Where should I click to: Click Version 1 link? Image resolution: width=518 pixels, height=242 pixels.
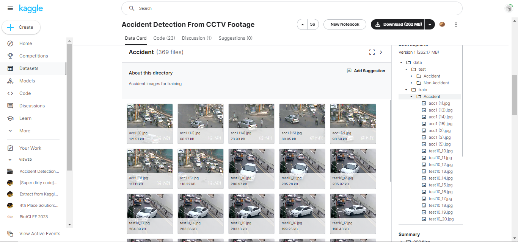pyautogui.click(x=407, y=53)
